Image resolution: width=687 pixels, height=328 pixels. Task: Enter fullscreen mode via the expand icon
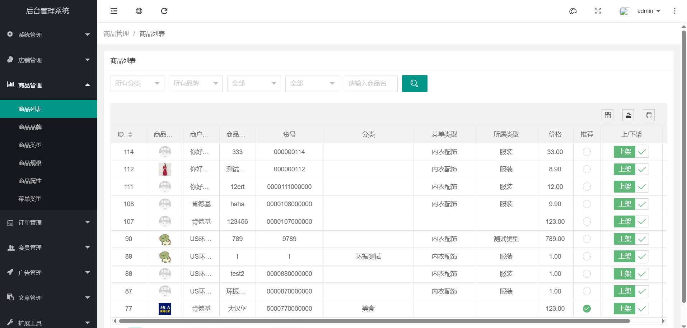tap(598, 11)
